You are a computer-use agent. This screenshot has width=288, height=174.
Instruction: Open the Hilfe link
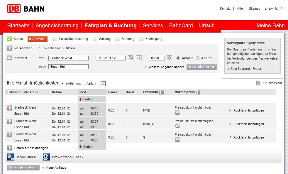tap(240, 9)
